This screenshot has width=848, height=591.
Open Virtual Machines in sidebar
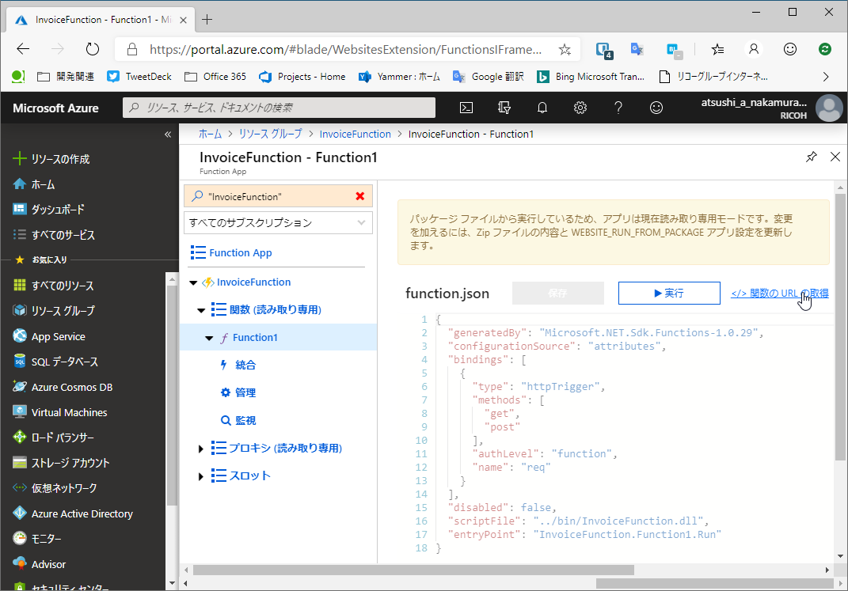59,412
